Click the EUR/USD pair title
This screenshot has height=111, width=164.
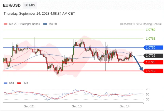pos(12,5)
